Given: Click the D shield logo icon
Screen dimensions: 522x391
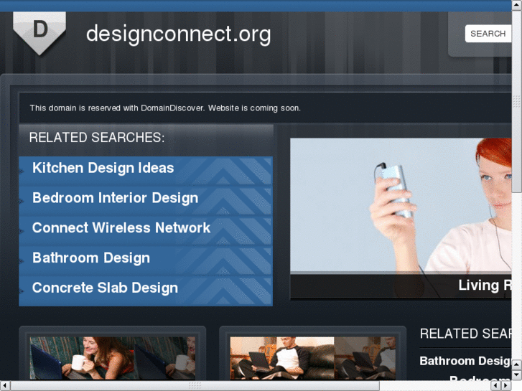Looking at the screenshot, I should pyautogui.click(x=39, y=32).
